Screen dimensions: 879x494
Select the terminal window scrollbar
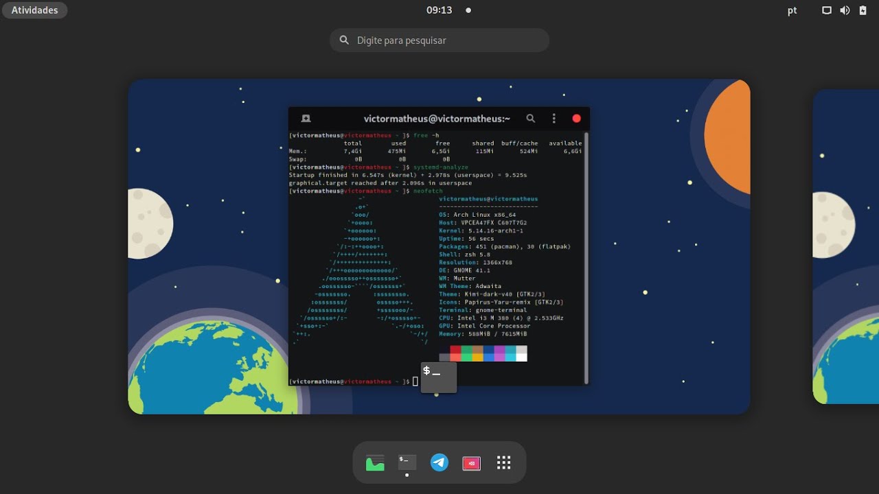tap(586, 257)
